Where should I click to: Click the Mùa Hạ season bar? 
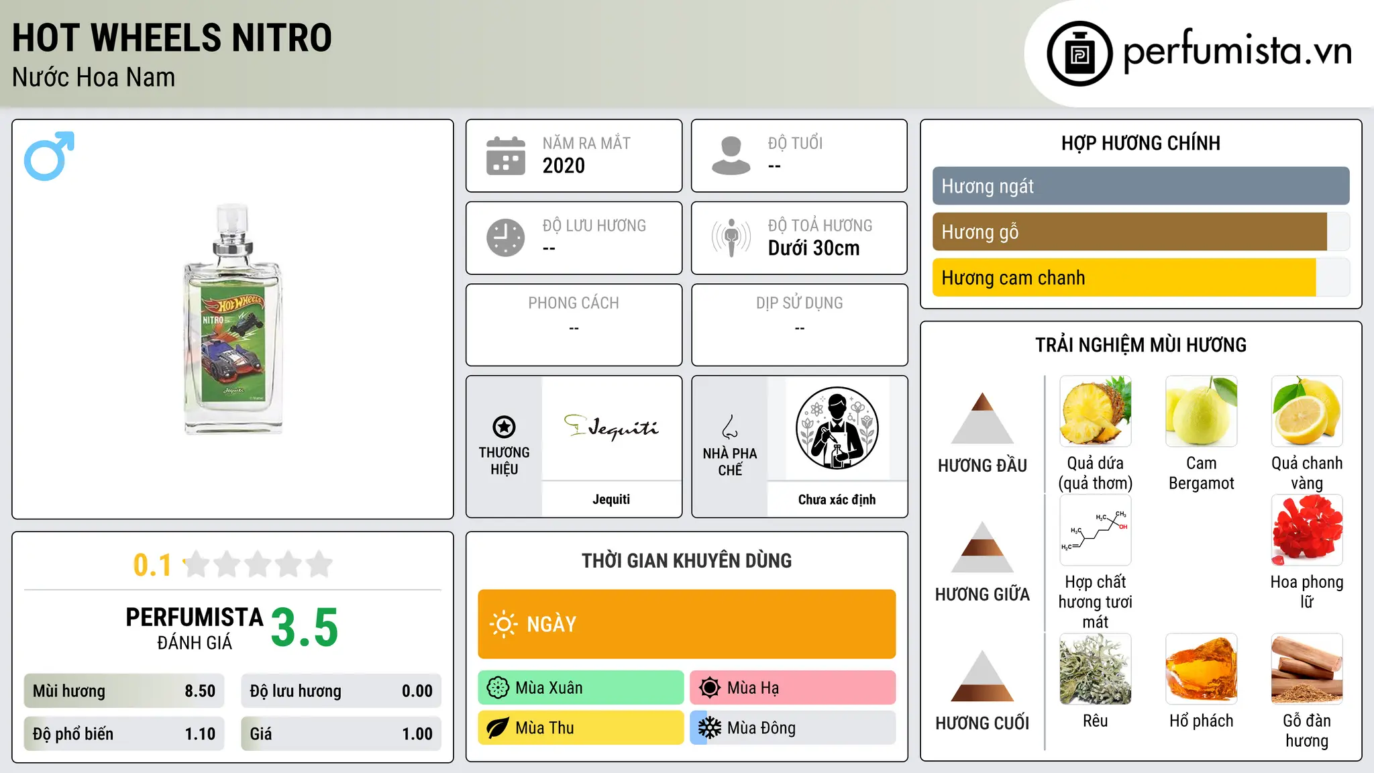coord(793,688)
